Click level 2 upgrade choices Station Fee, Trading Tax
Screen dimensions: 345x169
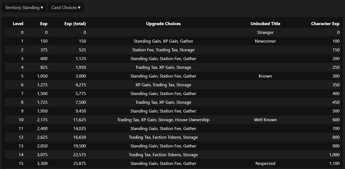[x=163, y=50]
